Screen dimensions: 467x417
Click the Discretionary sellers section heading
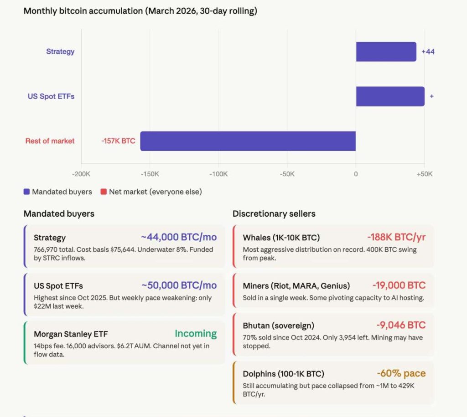click(x=274, y=214)
